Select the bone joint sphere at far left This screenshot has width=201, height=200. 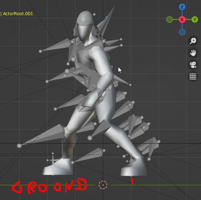point(19,146)
